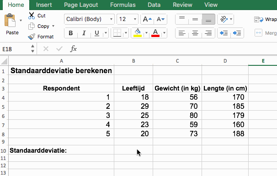This screenshot has height=176, width=277.
Task: Open fill color dropdown arrow
Action: tap(146, 33)
